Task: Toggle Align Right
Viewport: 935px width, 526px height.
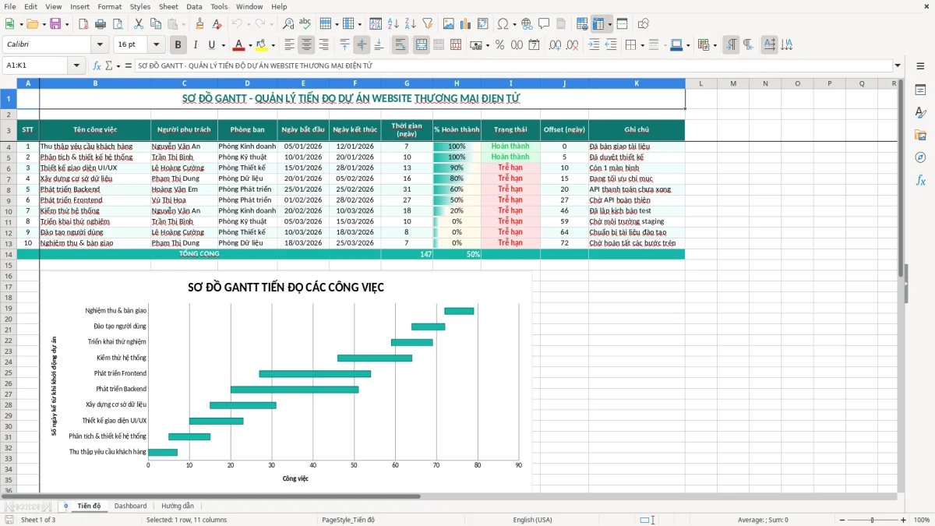Action: click(323, 45)
